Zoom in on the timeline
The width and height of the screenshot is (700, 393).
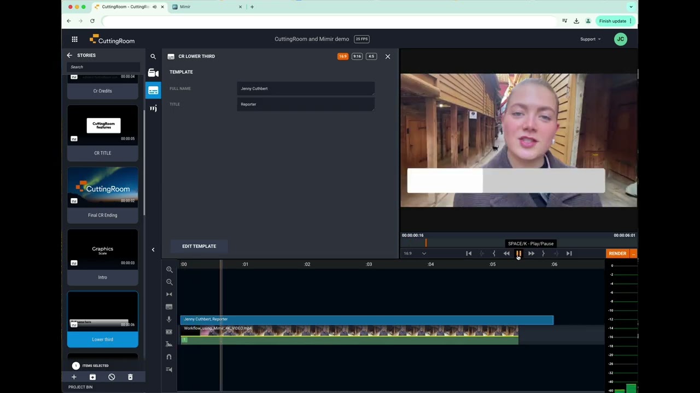(169, 270)
